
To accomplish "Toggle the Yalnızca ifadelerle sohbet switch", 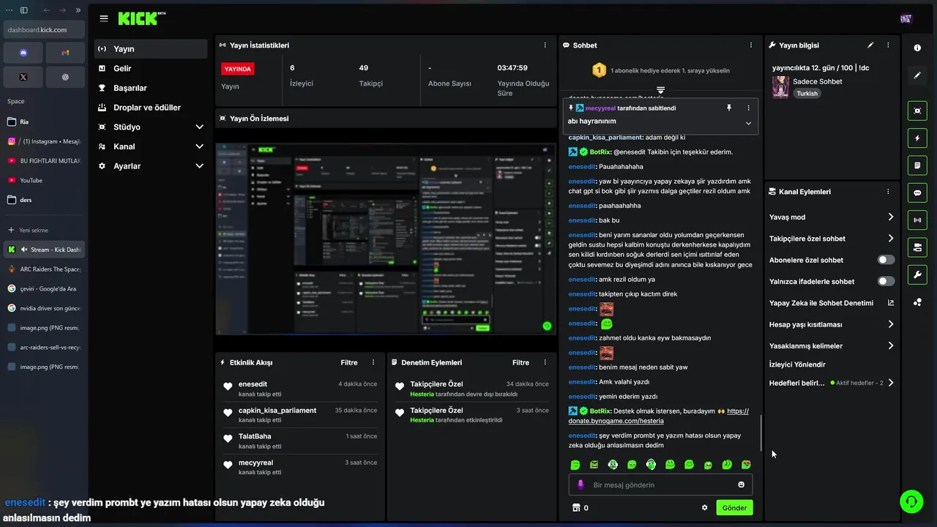I will pos(886,281).
